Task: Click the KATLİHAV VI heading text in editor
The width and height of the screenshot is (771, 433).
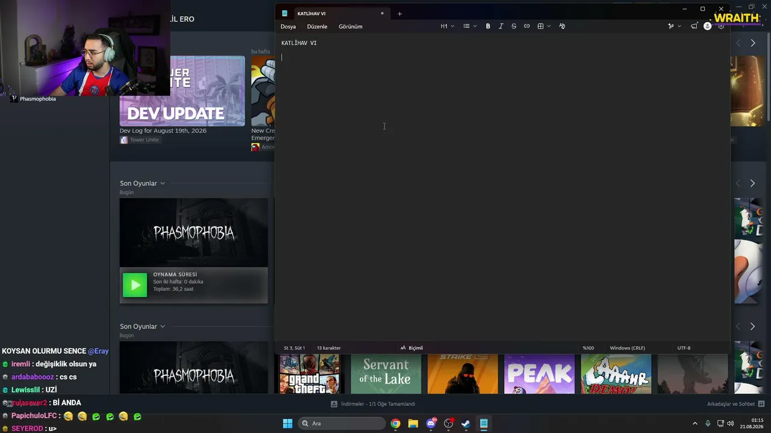Action: coord(299,43)
